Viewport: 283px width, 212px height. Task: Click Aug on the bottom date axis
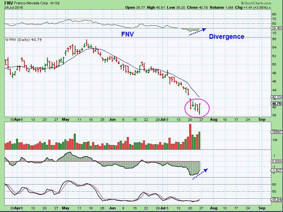(214, 208)
